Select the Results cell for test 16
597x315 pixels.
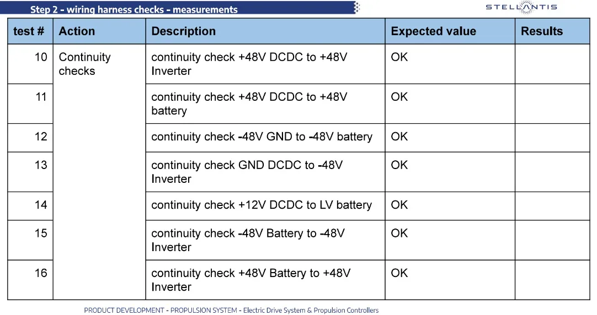pyautogui.click(x=552, y=280)
